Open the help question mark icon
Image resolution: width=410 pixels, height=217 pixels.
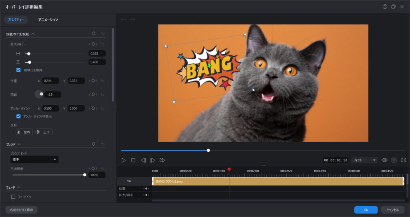385,7
